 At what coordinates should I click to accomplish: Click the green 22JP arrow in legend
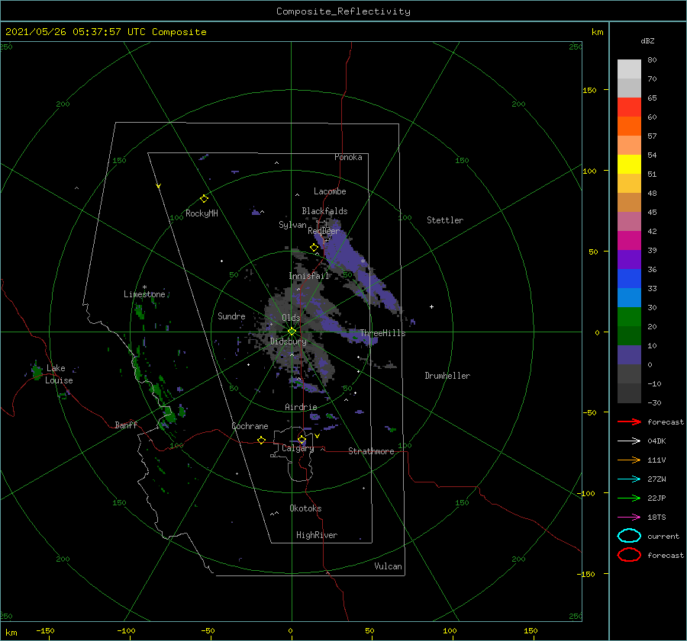click(629, 498)
